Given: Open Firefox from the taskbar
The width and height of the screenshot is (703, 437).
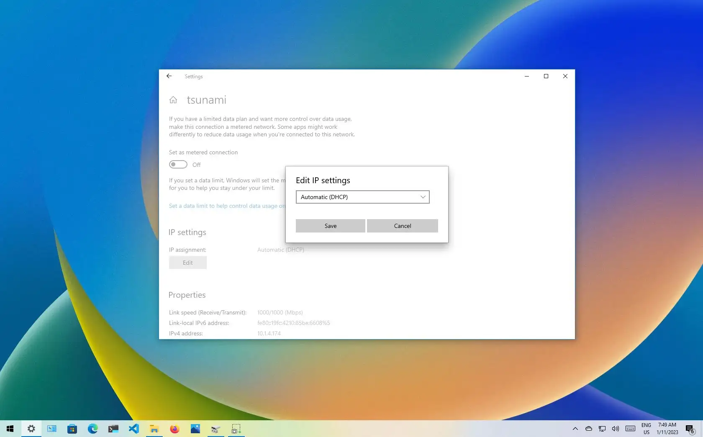Looking at the screenshot, I should click(174, 428).
